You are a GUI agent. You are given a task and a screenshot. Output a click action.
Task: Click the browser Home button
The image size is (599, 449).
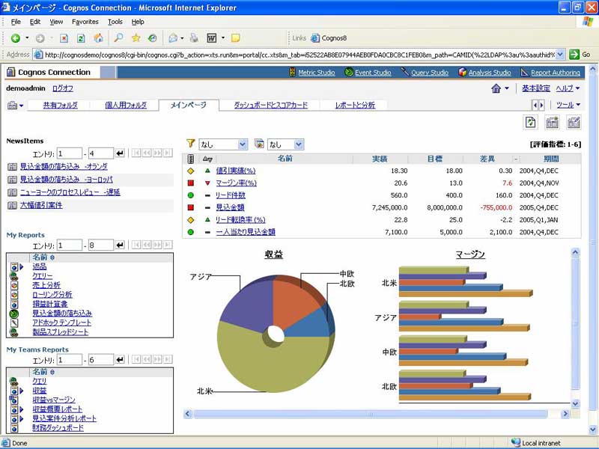click(98, 38)
